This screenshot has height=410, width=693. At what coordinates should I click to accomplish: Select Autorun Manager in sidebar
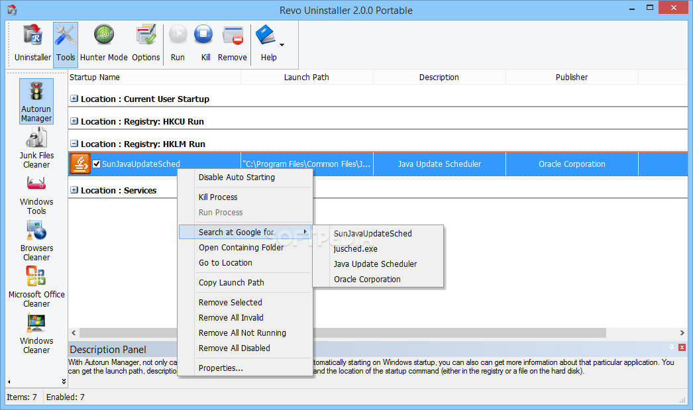[x=36, y=101]
